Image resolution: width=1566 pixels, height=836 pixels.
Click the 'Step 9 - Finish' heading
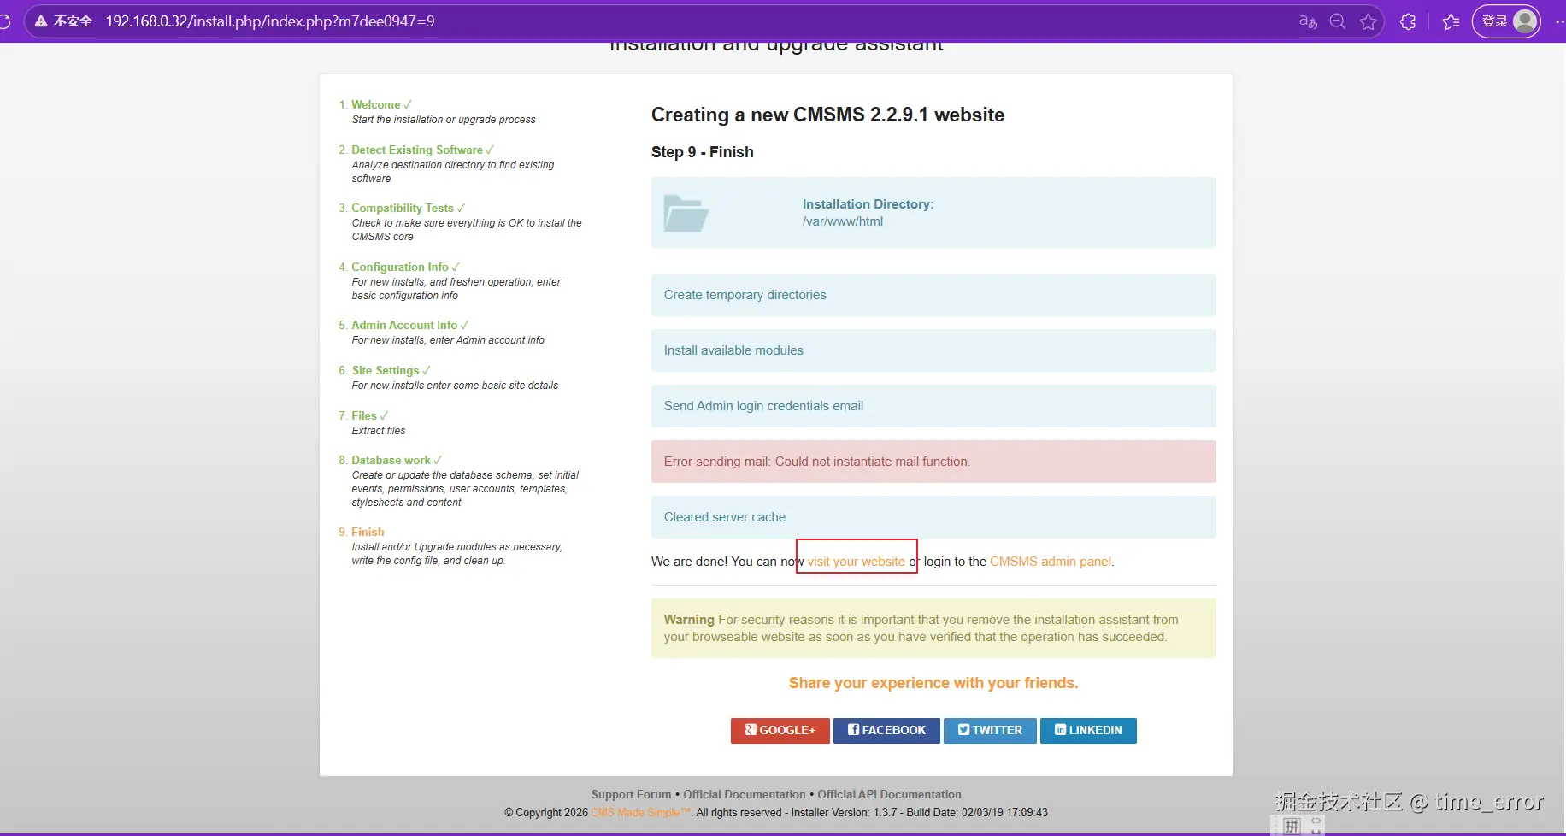click(703, 152)
